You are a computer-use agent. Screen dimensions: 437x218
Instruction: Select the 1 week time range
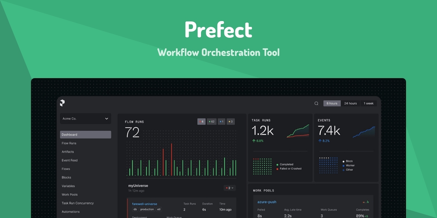369,104
